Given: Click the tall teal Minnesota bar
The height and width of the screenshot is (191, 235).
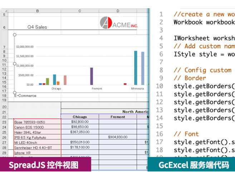Looking at the screenshot, I should [x=136, y=68].
